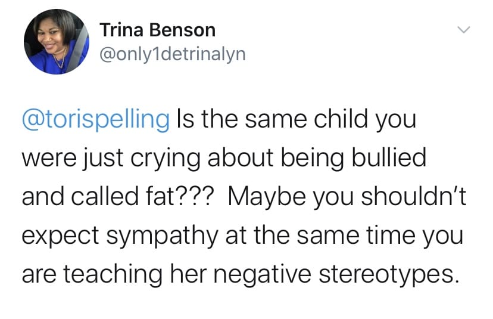Click the word "time" in the fourth line
Screen dimensions: 493x319
pyautogui.click(x=391, y=236)
